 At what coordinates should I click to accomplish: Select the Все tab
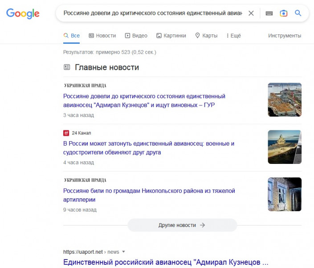(72, 36)
